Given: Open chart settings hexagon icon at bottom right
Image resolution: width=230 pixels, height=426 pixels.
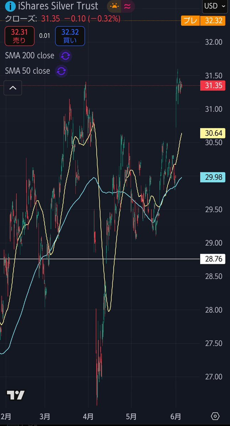Looking at the screenshot, I should tap(215, 416).
